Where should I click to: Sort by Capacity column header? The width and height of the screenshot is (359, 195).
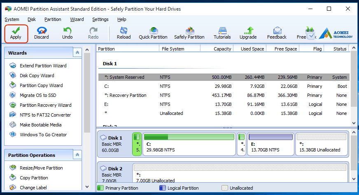point(217,48)
